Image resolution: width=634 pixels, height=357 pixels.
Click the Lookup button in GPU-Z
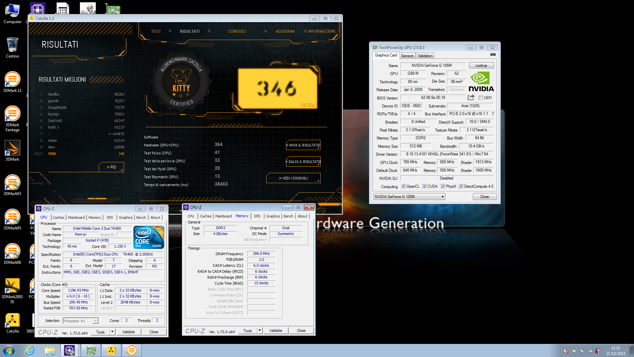pos(481,65)
